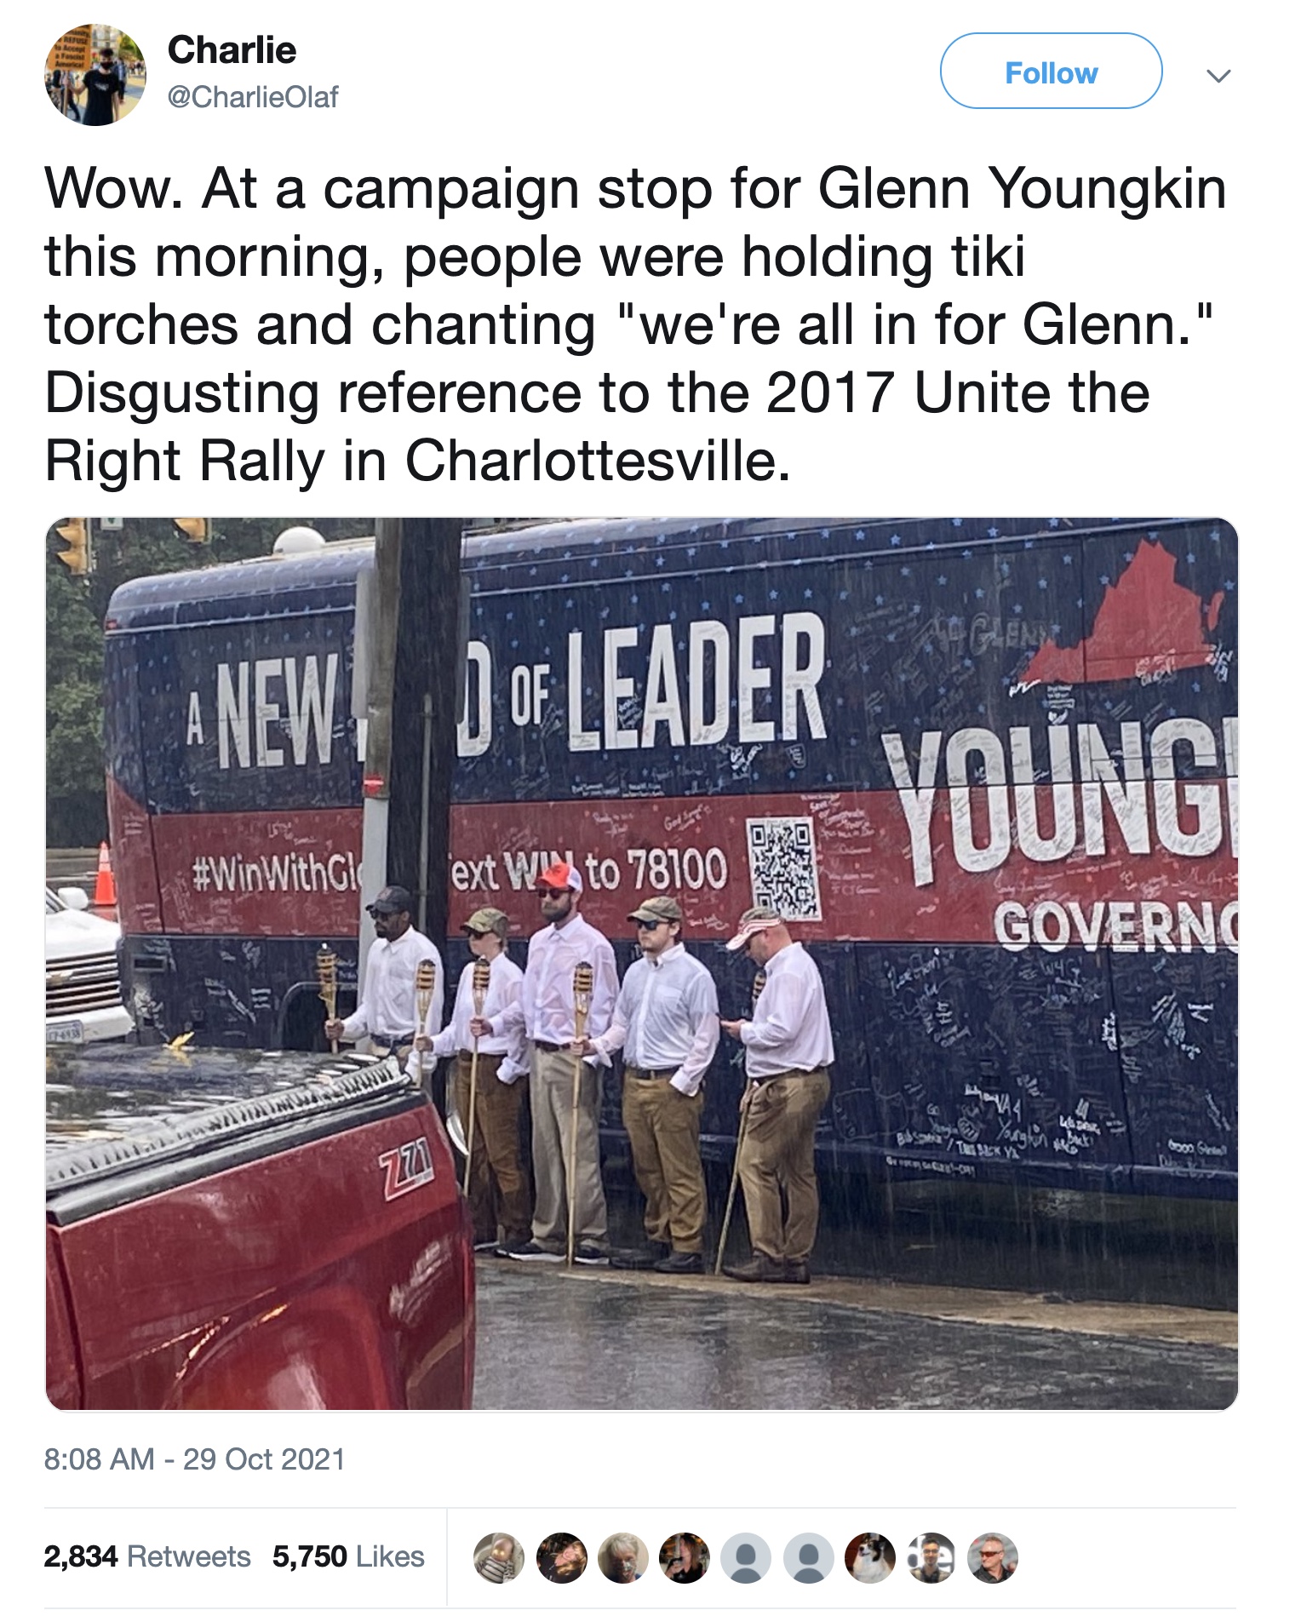1301x1616 pixels.
Task: Open the second liker avatar with beard
Action: [x=561, y=1558]
